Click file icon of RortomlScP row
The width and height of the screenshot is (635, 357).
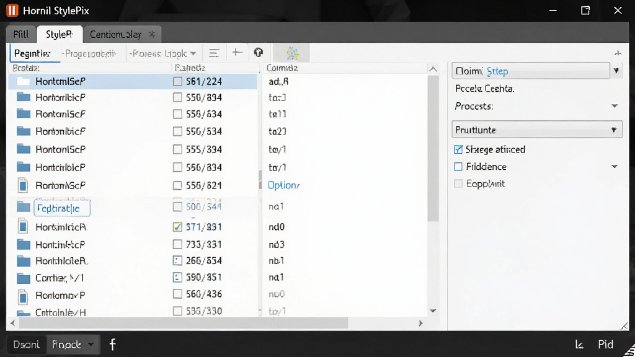[23, 185]
